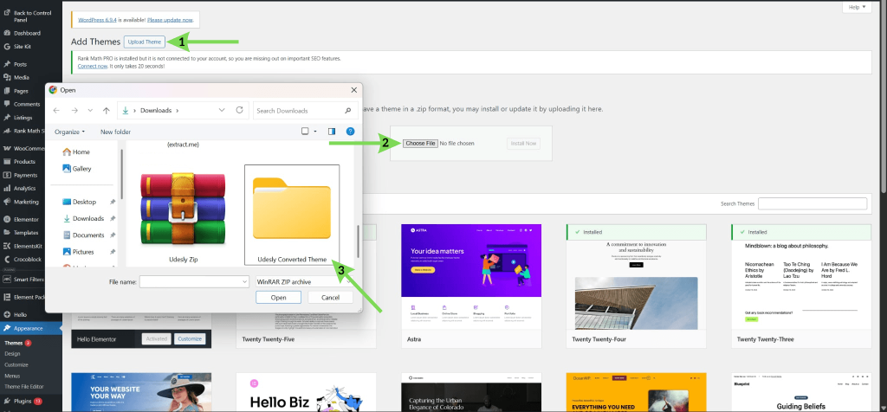Open Theme File Editor submenu item
Screen dimensions: 887x412
[23, 387]
